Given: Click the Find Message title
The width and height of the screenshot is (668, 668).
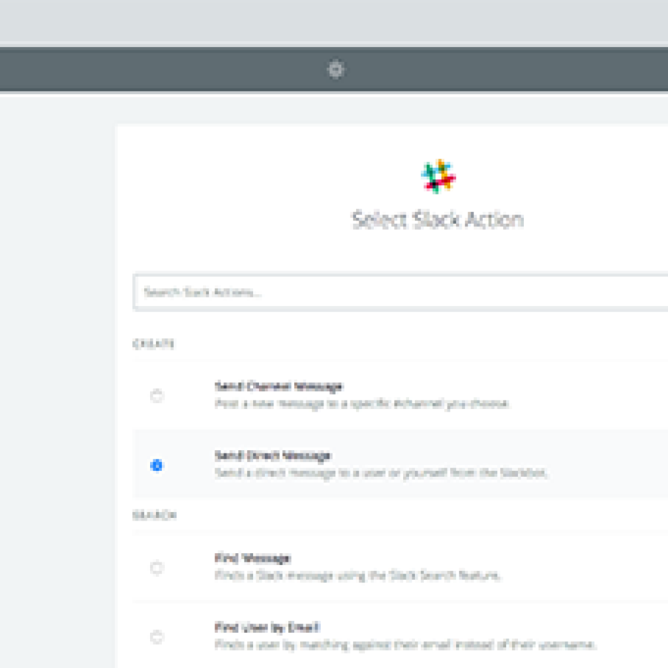Looking at the screenshot, I should tap(252, 558).
